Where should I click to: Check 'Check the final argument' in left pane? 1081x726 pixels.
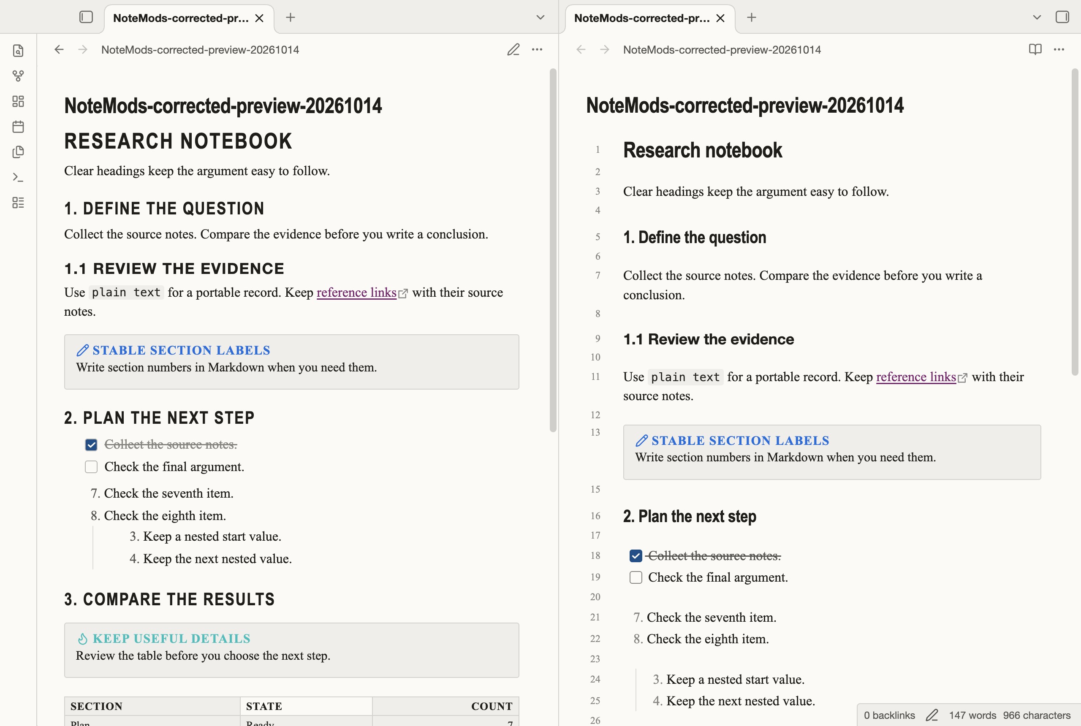(x=91, y=467)
